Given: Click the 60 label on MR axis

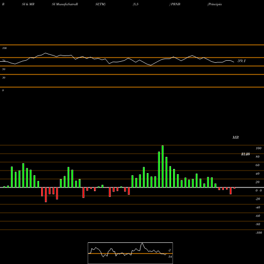Looking at the screenshot, I should point(258,165).
